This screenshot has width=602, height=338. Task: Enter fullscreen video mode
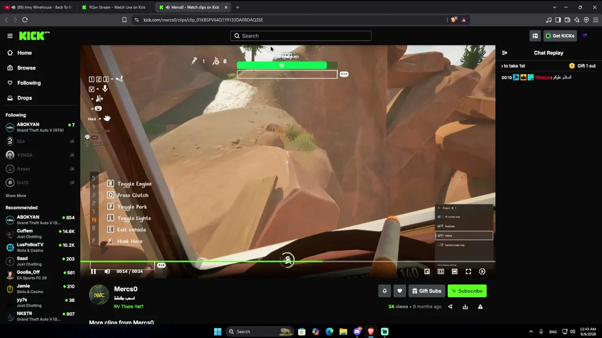468,271
